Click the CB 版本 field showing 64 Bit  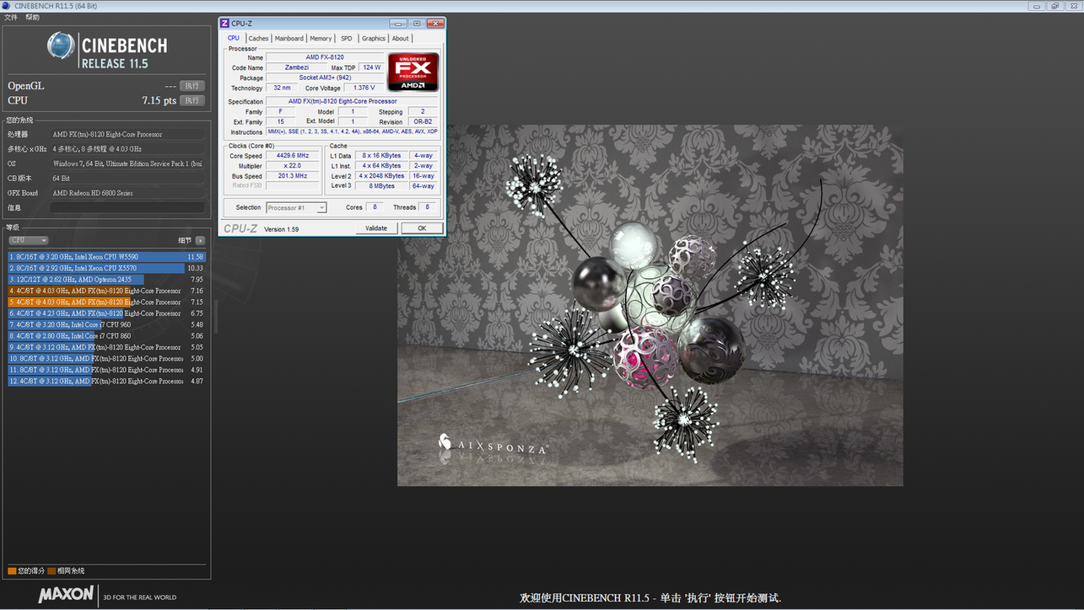click(x=127, y=179)
